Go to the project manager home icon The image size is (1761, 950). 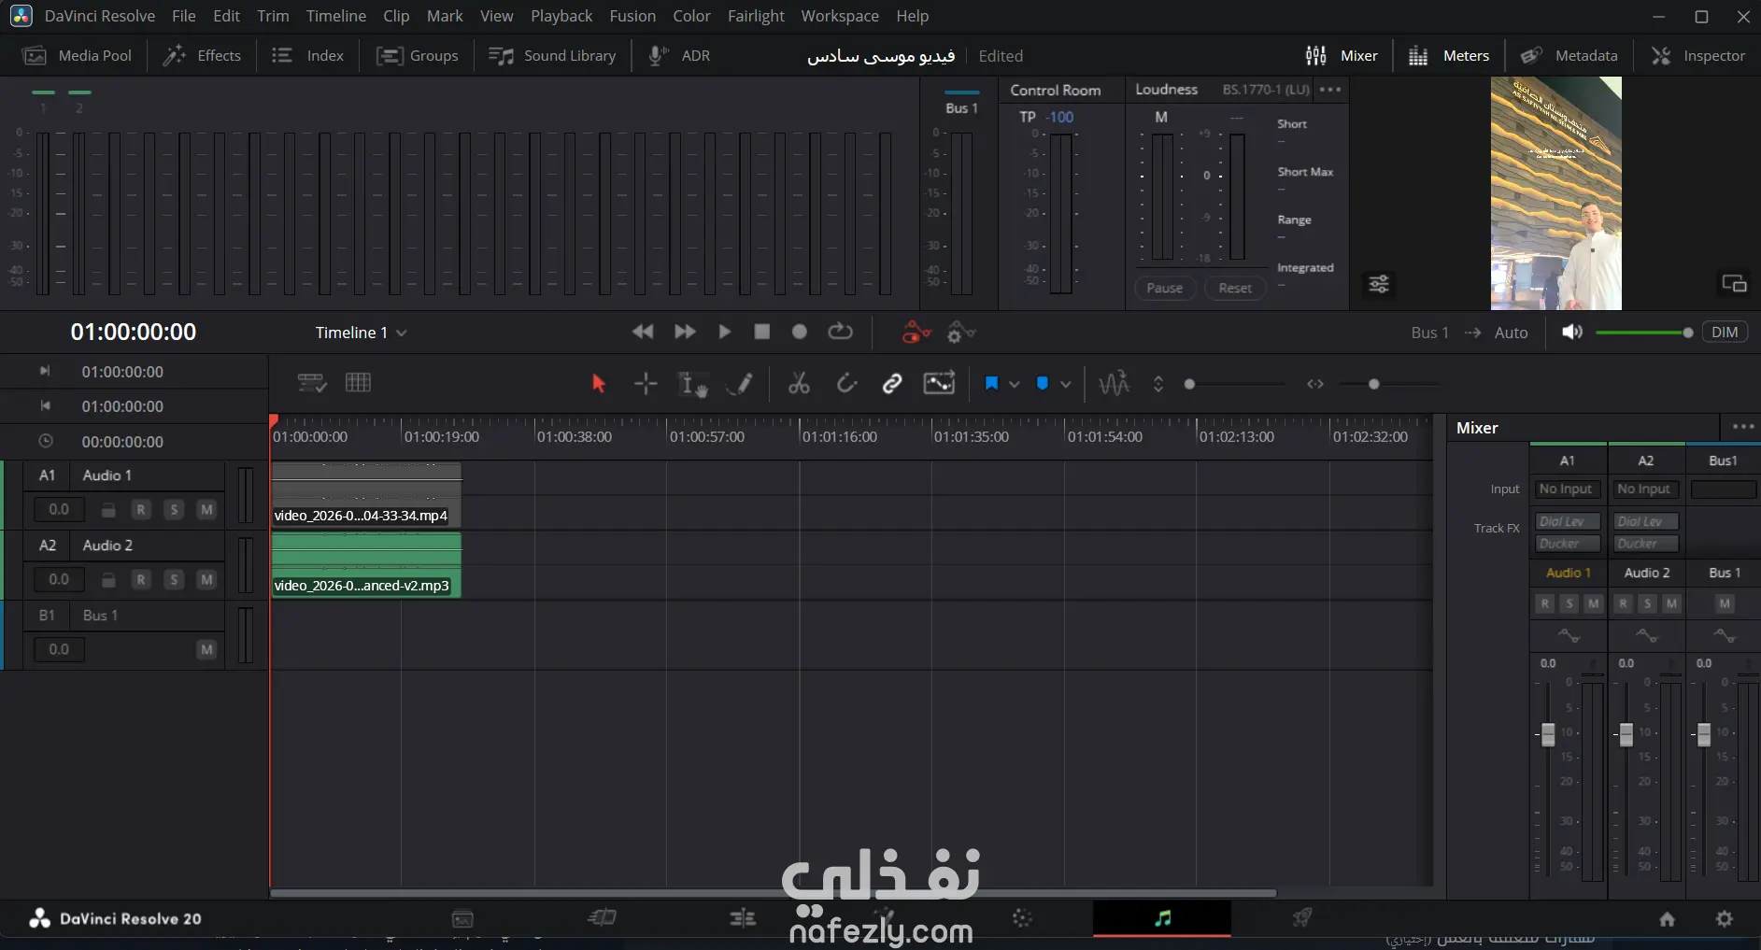[1667, 919]
